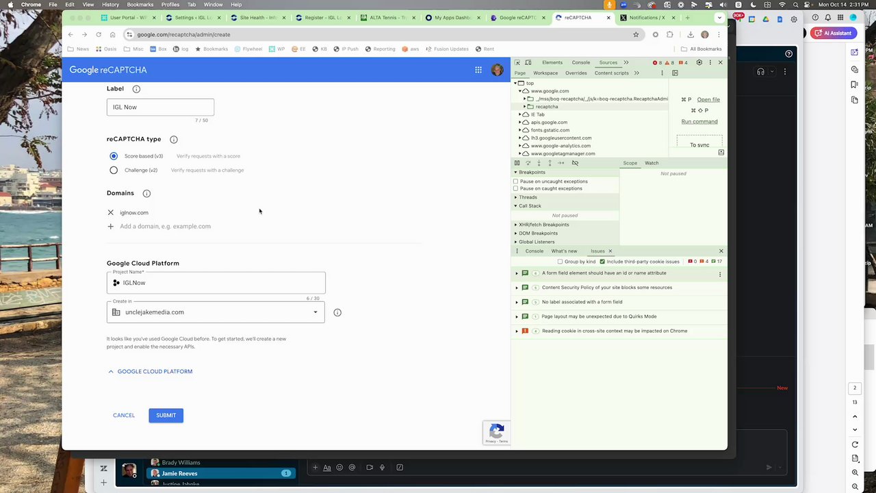Image resolution: width=876 pixels, height=493 pixels.
Task: Expand the IE Tab tree node
Action: [x=520, y=114]
